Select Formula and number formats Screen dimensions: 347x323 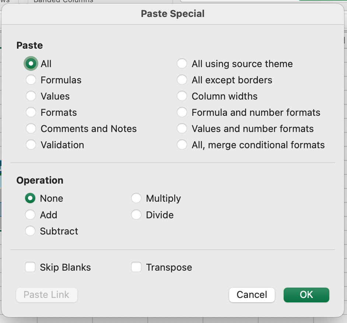click(182, 112)
